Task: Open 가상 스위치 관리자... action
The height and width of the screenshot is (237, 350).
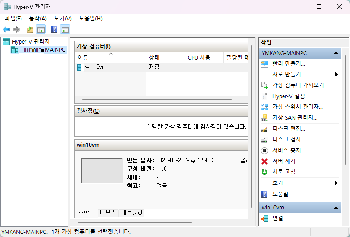Action: 297,107
